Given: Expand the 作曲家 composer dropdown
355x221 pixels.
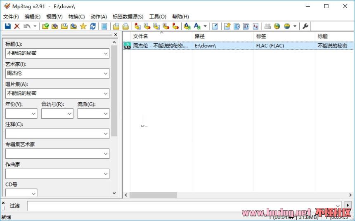Looking at the screenshot, I should point(106,174).
